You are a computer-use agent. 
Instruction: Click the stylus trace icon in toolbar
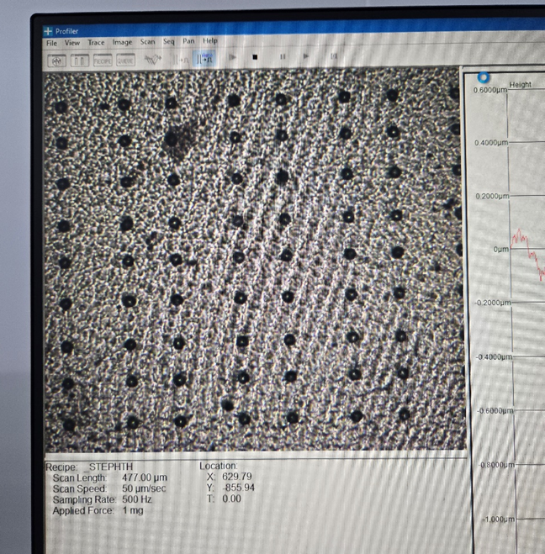click(152, 59)
